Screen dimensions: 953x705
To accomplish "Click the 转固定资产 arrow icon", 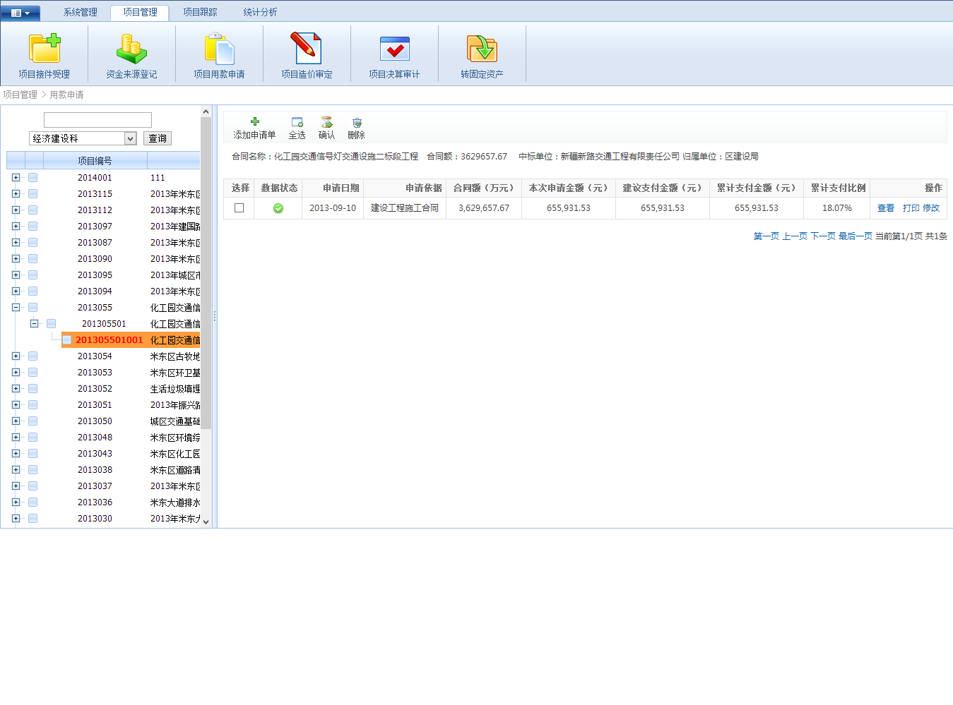I will click(482, 49).
